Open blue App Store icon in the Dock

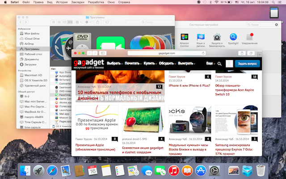click(x=201, y=171)
